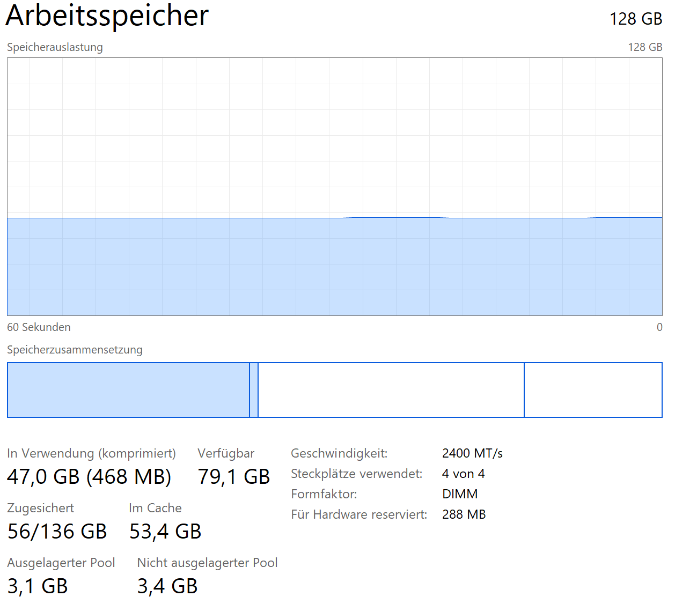Click the Steckplätze verwendet 4 von 4 value
The width and height of the screenshot is (675, 604).
pos(463,474)
